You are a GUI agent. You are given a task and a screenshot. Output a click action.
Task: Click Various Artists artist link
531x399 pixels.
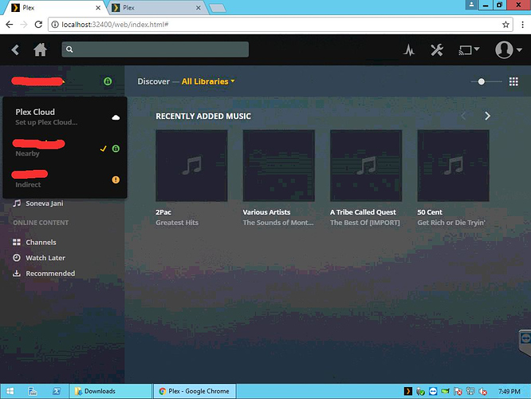click(266, 212)
